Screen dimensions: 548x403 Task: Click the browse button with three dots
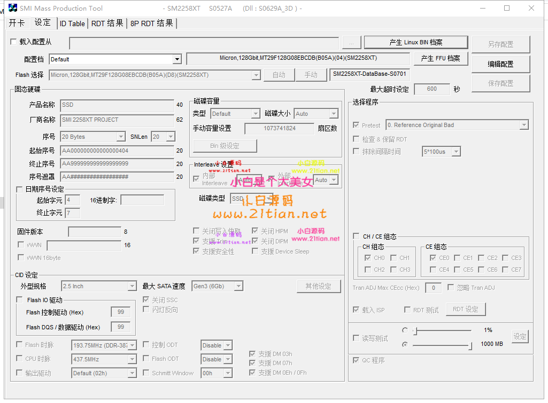pos(352,43)
